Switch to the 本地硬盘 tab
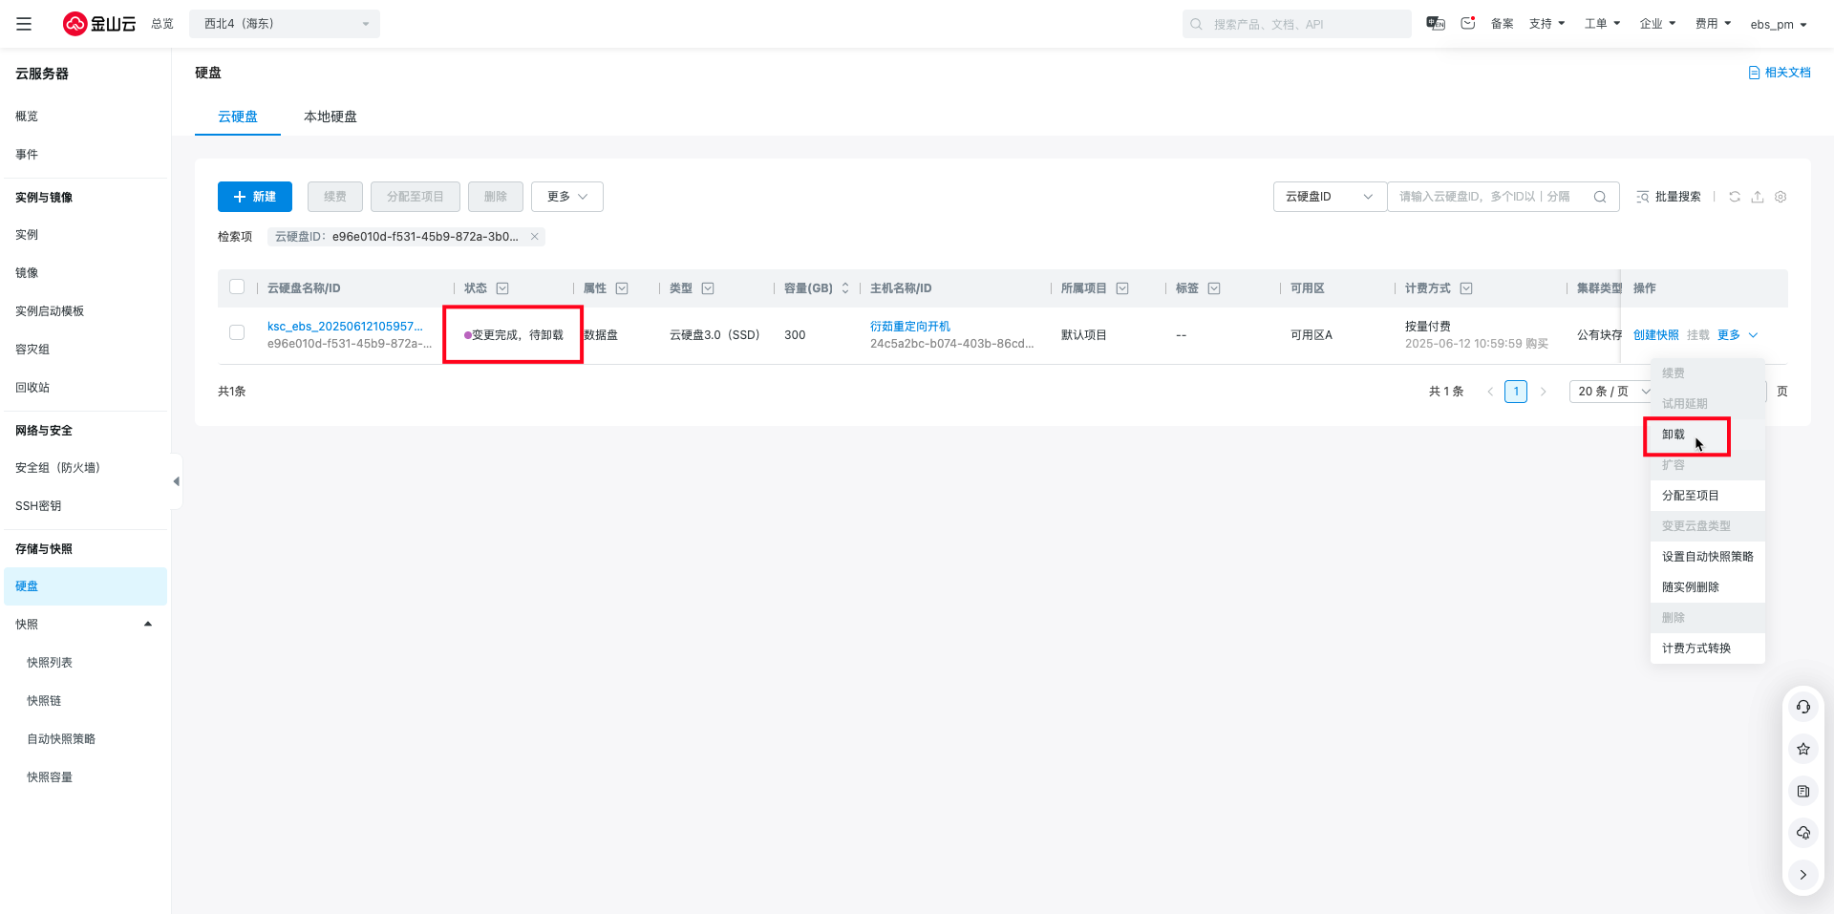1834x914 pixels. pos(330,117)
